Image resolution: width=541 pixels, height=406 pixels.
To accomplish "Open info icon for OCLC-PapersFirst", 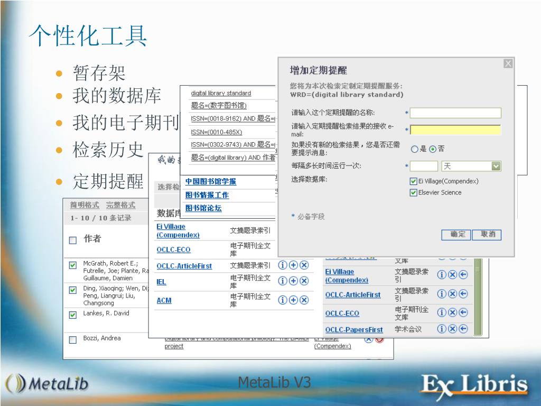I will tap(441, 329).
